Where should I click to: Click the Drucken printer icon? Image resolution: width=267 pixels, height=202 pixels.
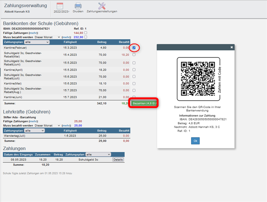click(x=78, y=6)
